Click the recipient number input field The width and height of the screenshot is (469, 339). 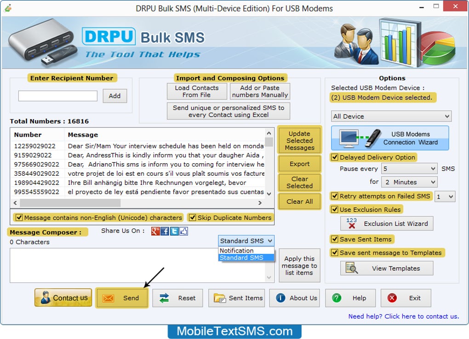pos(58,96)
